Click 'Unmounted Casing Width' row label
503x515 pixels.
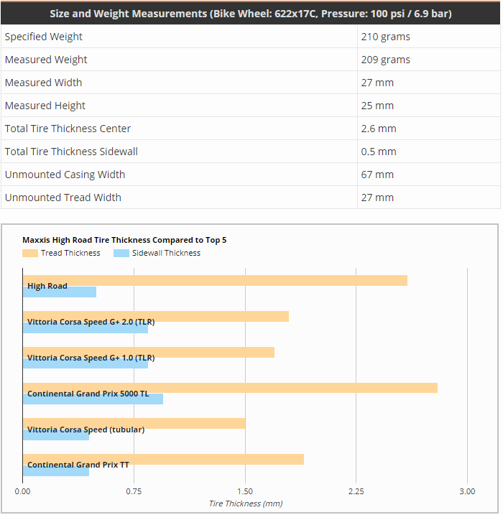(x=65, y=175)
